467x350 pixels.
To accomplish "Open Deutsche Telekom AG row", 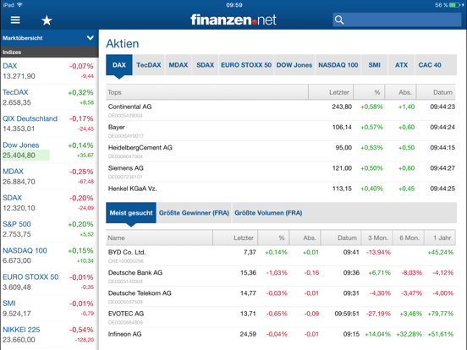I will pyautogui.click(x=281, y=297).
